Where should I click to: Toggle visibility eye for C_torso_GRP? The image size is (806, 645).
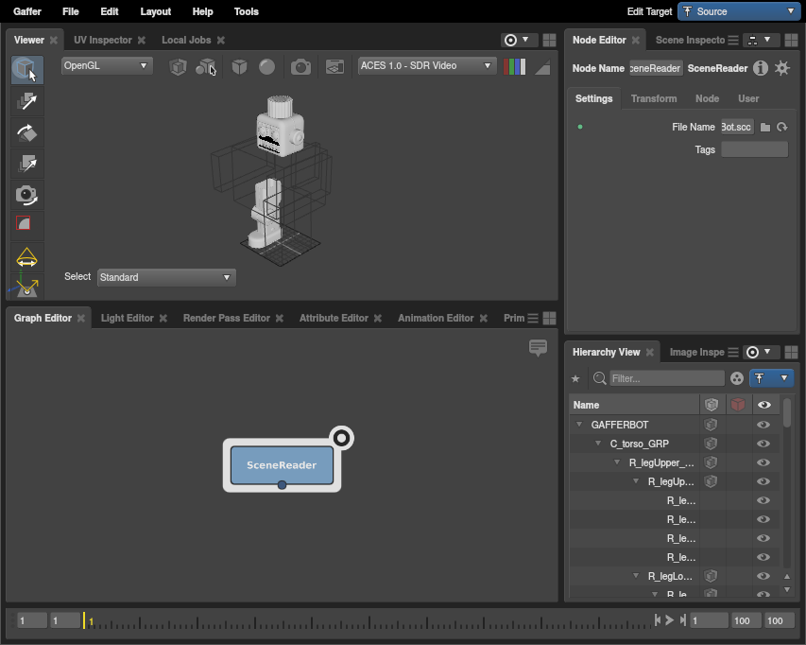click(x=763, y=444)
